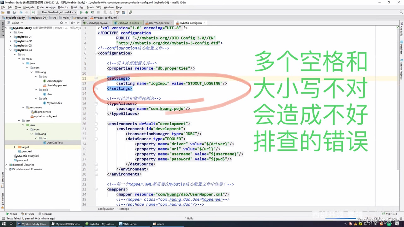Open Project Structure from the toolbar icon

pos(123,12)
